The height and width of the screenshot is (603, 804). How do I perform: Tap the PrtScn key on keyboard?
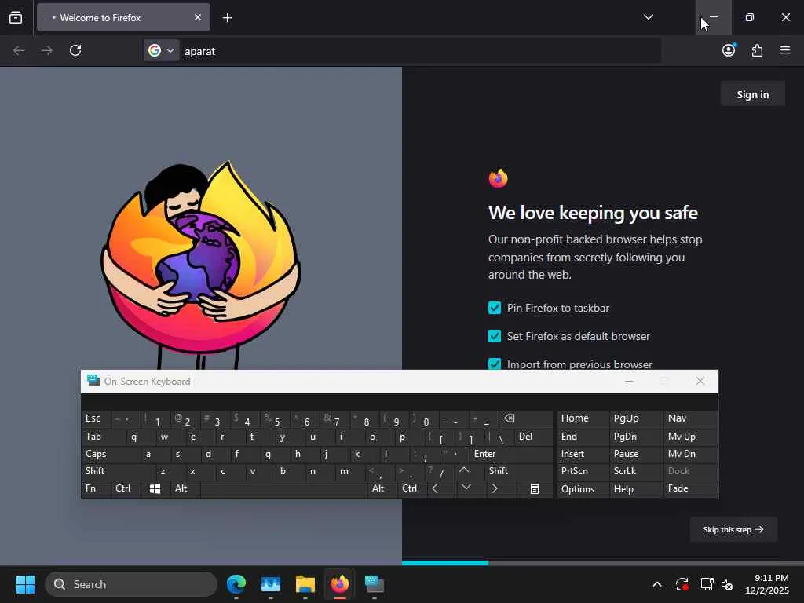point(582,471)
